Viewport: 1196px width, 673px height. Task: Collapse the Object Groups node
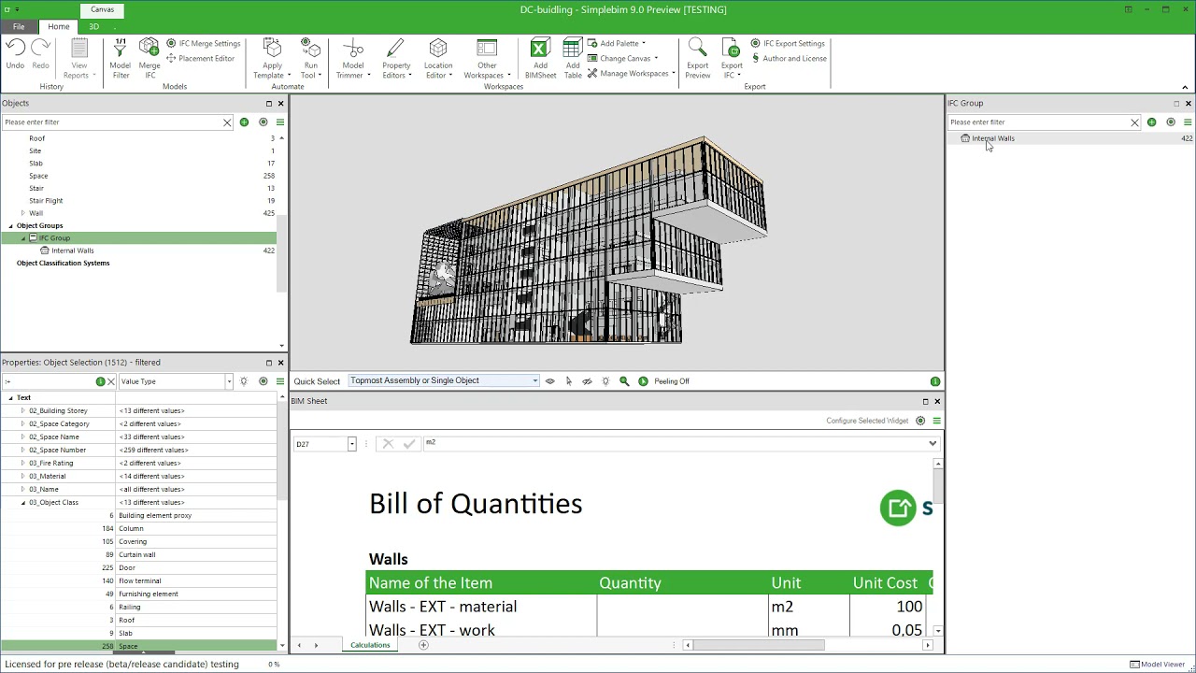(x=10, y=225)
